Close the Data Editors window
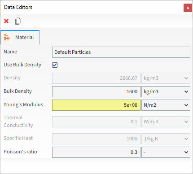This screenshot has height=174, width=193. 188,8
